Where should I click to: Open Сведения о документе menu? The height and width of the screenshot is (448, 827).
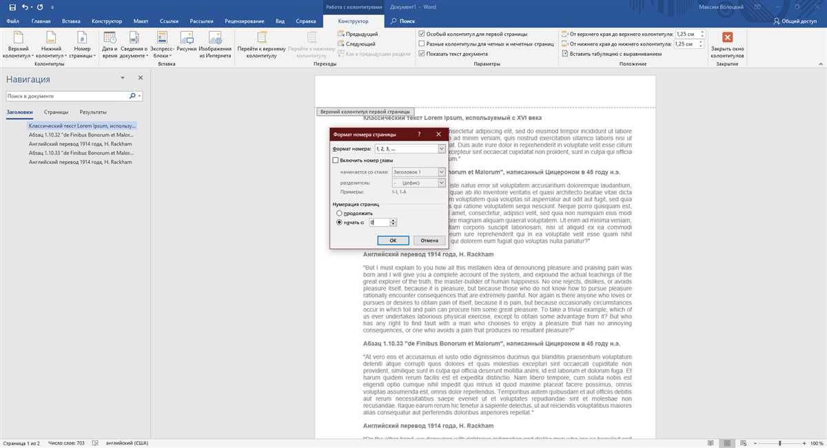[x=134, y=44]
